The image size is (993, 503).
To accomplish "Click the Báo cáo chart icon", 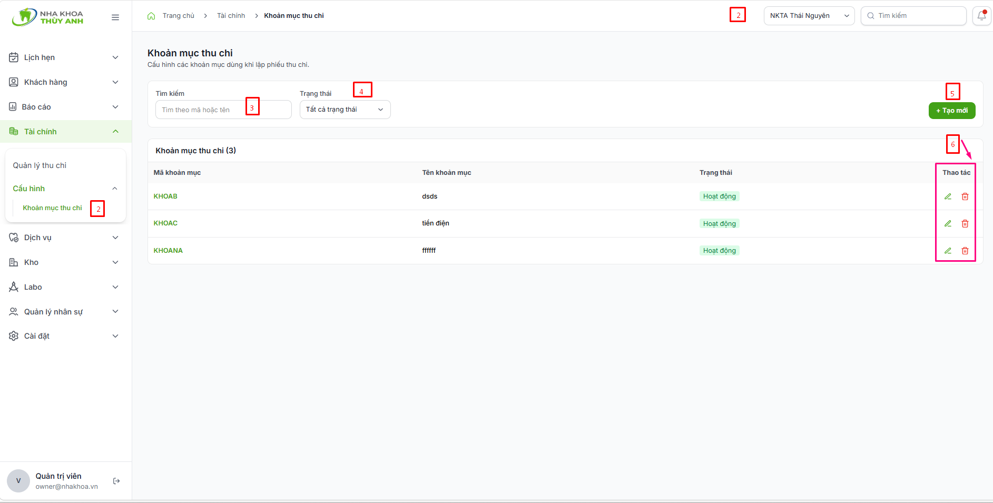I will coord(13,107).
